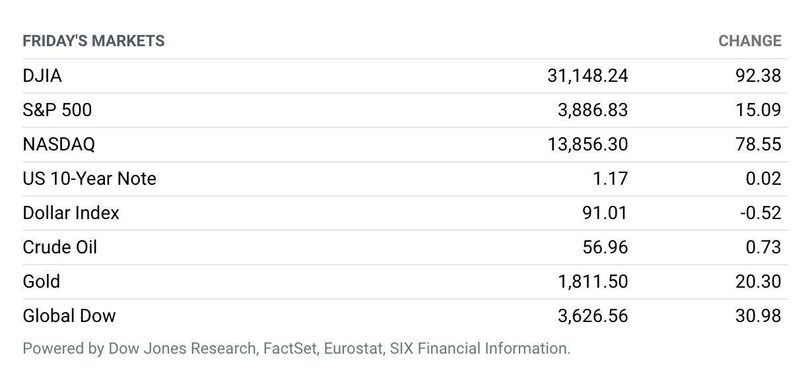Select the Dollar Index label
The height and width of the screenshot is (388, 808).
coord(71,213)
